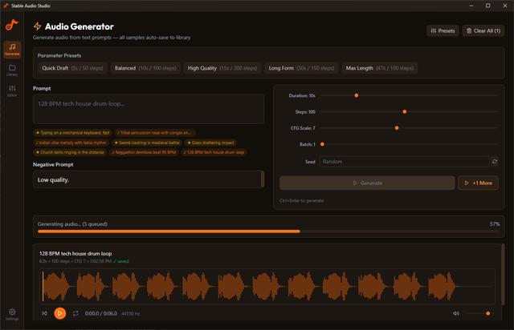Click the 'Ctrl+Enter to generate' hint text

pos(302,201)
